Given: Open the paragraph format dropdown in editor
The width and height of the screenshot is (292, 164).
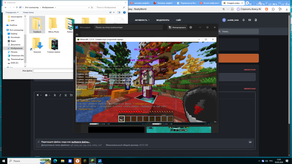Looking at the screenshot, I should tap(39, 95).
